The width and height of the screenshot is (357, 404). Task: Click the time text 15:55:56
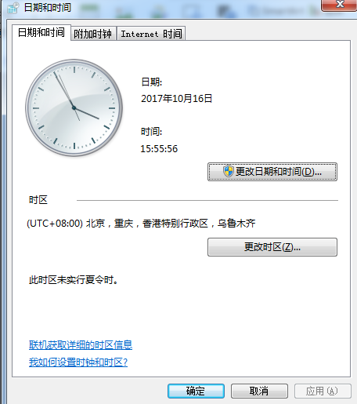[159, 149]
